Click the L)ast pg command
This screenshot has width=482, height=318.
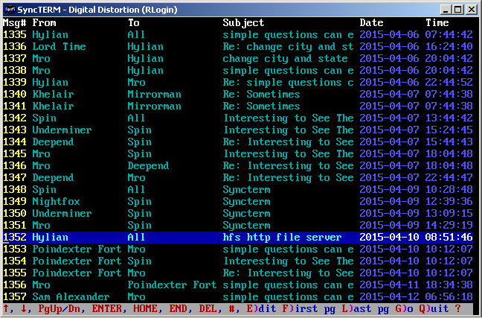[x=368, y=309]
